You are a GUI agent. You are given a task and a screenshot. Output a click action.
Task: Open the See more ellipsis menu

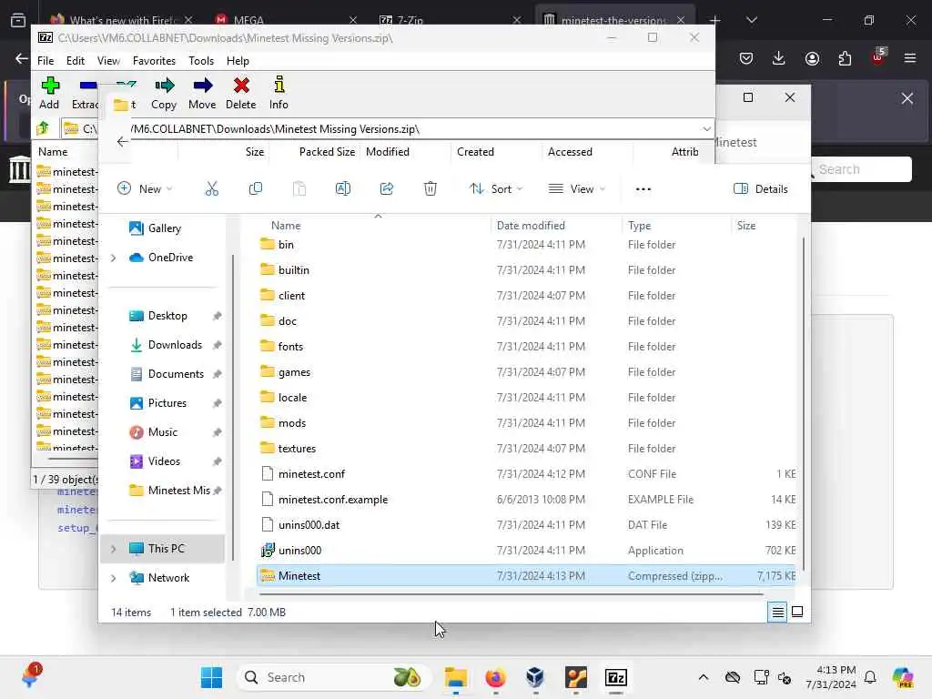pos(643,189)
